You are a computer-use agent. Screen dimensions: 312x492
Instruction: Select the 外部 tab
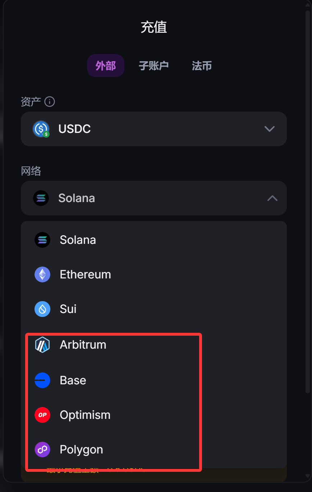point(106,66)
